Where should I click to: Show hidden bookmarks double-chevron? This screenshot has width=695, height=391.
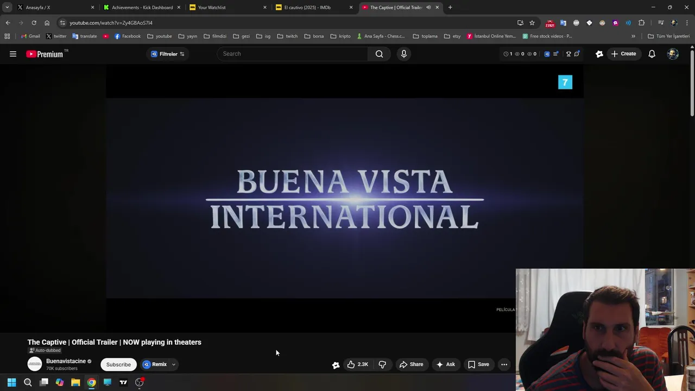[x=633, y=36]
